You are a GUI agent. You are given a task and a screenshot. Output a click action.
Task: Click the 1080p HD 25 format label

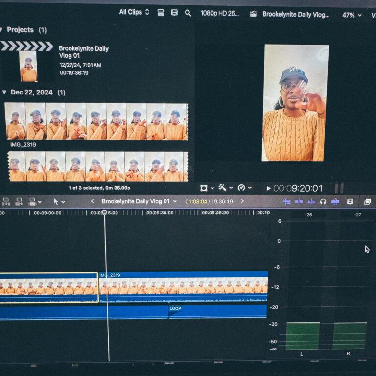point(220,13)
